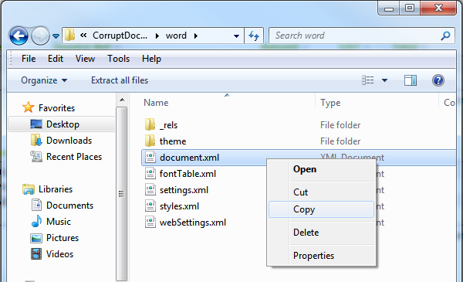Select the settings.xml file name
This screenshot has height=282, width=463.
(184, 190)
